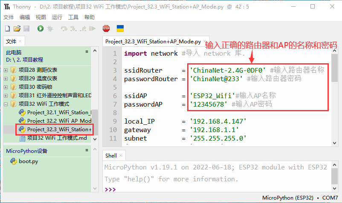
Task: Stop the backend with the red STOP icon
Action: coord(106,28)
